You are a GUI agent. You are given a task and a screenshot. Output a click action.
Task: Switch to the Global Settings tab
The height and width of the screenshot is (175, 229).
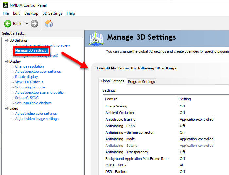click(113, 81)
